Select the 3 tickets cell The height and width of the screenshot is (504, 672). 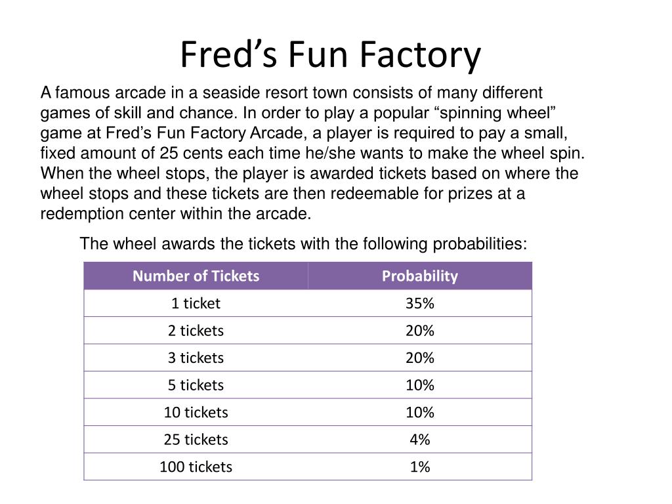pyautogui.click(x=196, y=358)
